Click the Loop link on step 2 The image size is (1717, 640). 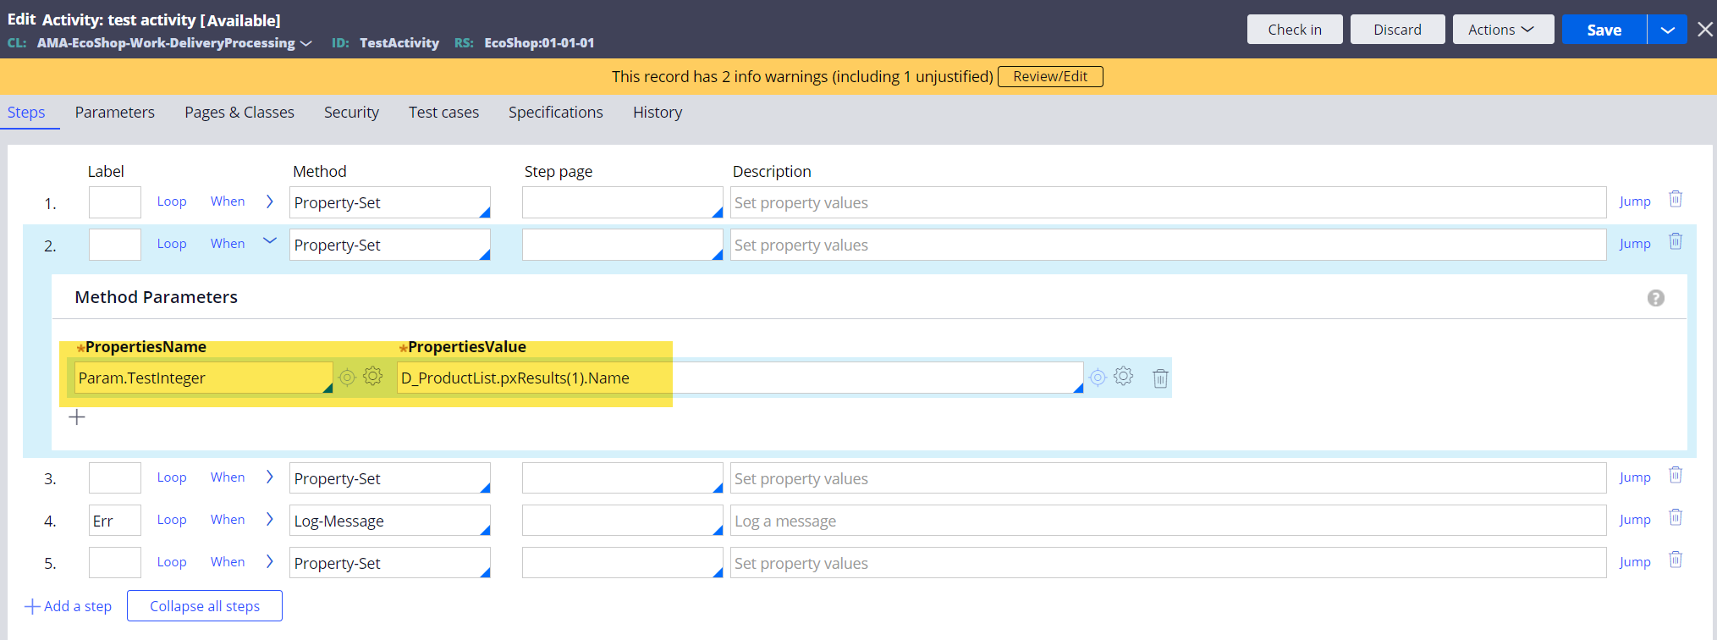[172, 244]
